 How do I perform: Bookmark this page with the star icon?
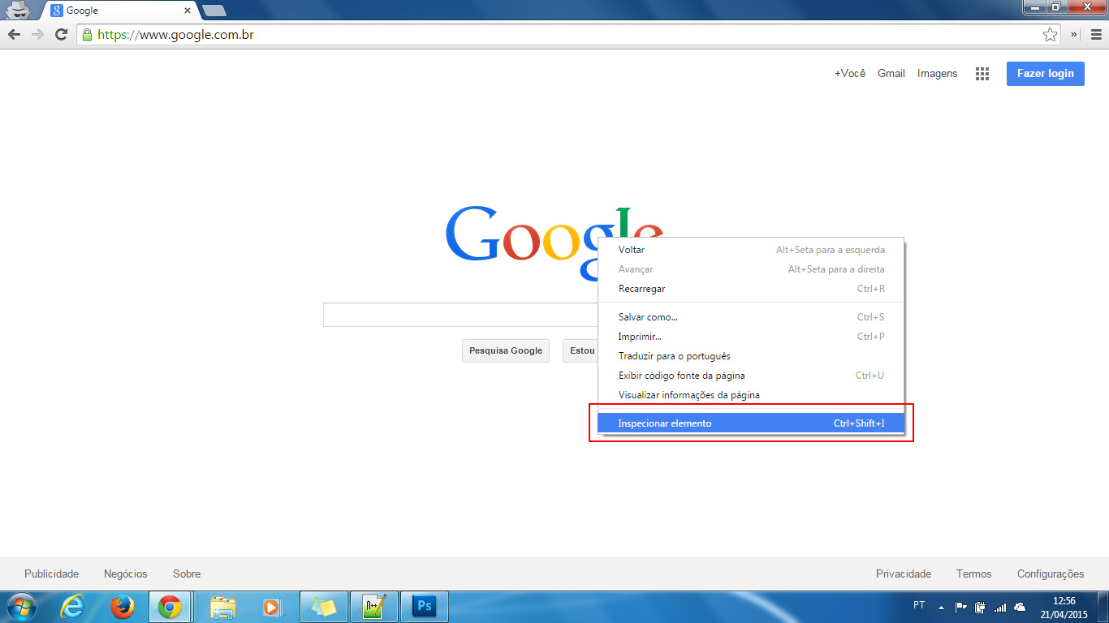tap(1050, 34)
